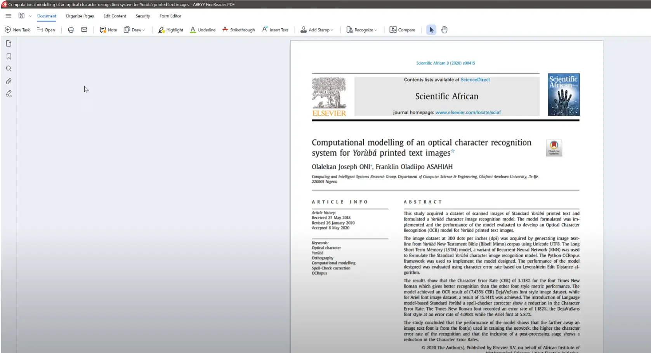Open the Recognize dropdown menu

[x=361, y=30]
